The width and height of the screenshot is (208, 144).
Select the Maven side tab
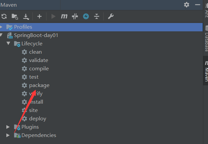[206, 71]
